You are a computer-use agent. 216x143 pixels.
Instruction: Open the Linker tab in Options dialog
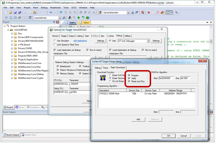pos(111,36)
